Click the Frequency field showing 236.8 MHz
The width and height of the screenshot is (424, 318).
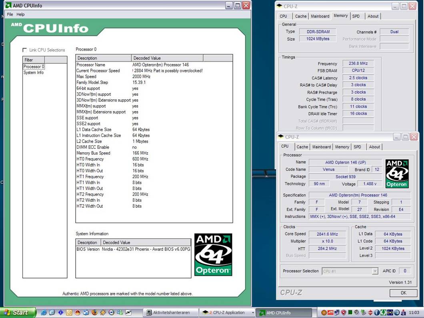358,64
